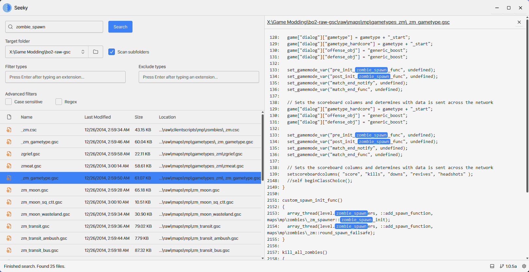
Task: Enable the Regex filter checkbox
Action: [59, 102]
